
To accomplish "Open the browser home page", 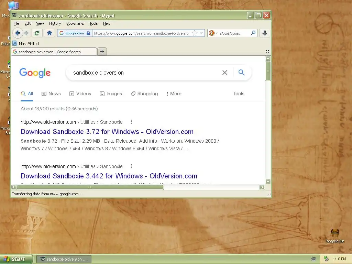I will [49, 33].
